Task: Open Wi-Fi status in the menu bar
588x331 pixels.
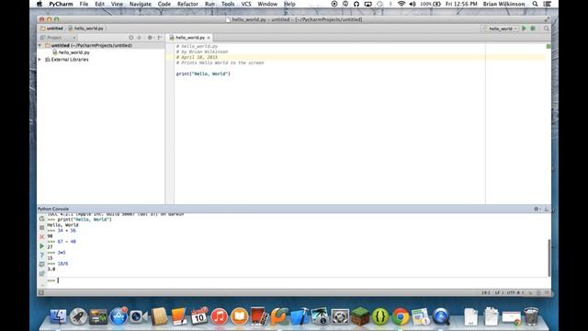Action: coord(401,4)
